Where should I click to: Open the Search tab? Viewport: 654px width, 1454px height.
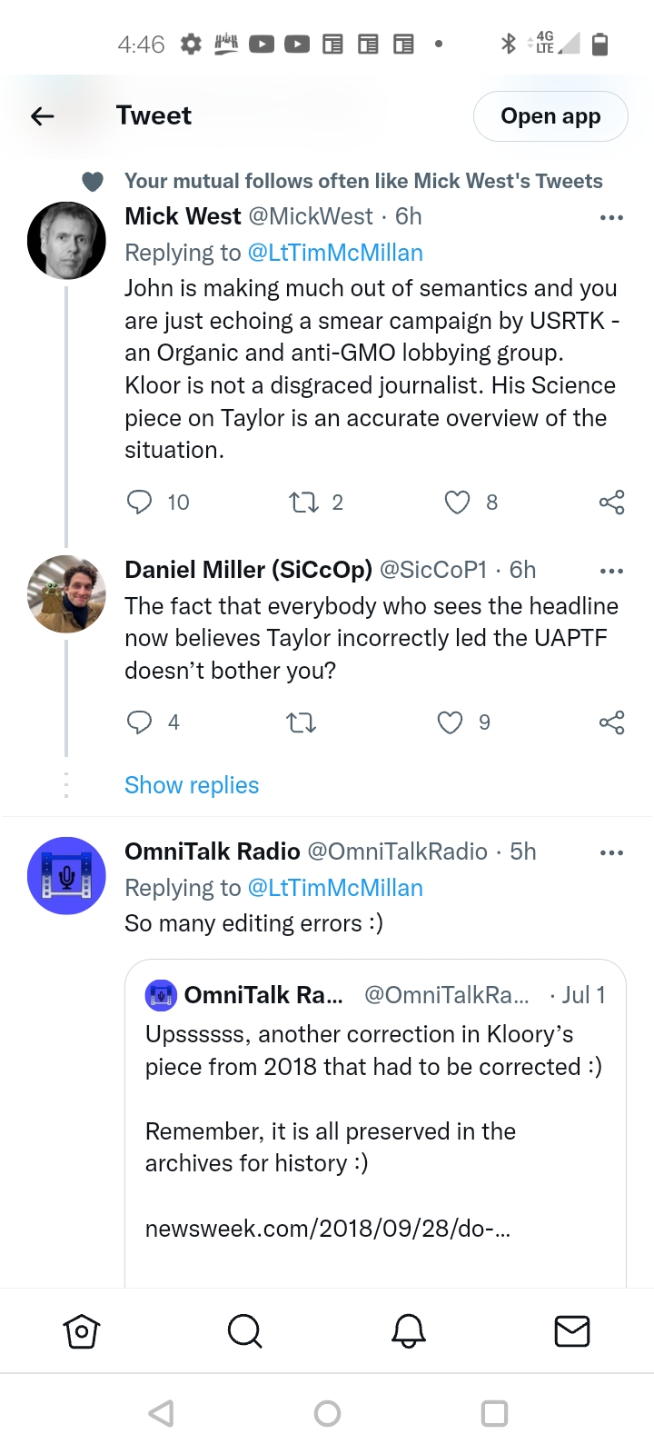click(244, 1331)
